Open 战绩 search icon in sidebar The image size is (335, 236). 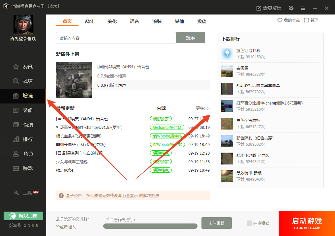coord(16,81)
